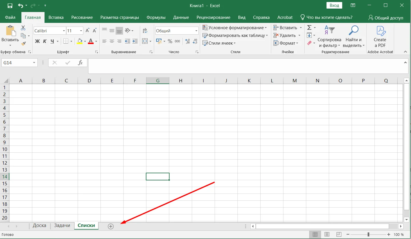Enable center horizontal alignment
The height and width of the screenshot is (239, 411).
112,41
